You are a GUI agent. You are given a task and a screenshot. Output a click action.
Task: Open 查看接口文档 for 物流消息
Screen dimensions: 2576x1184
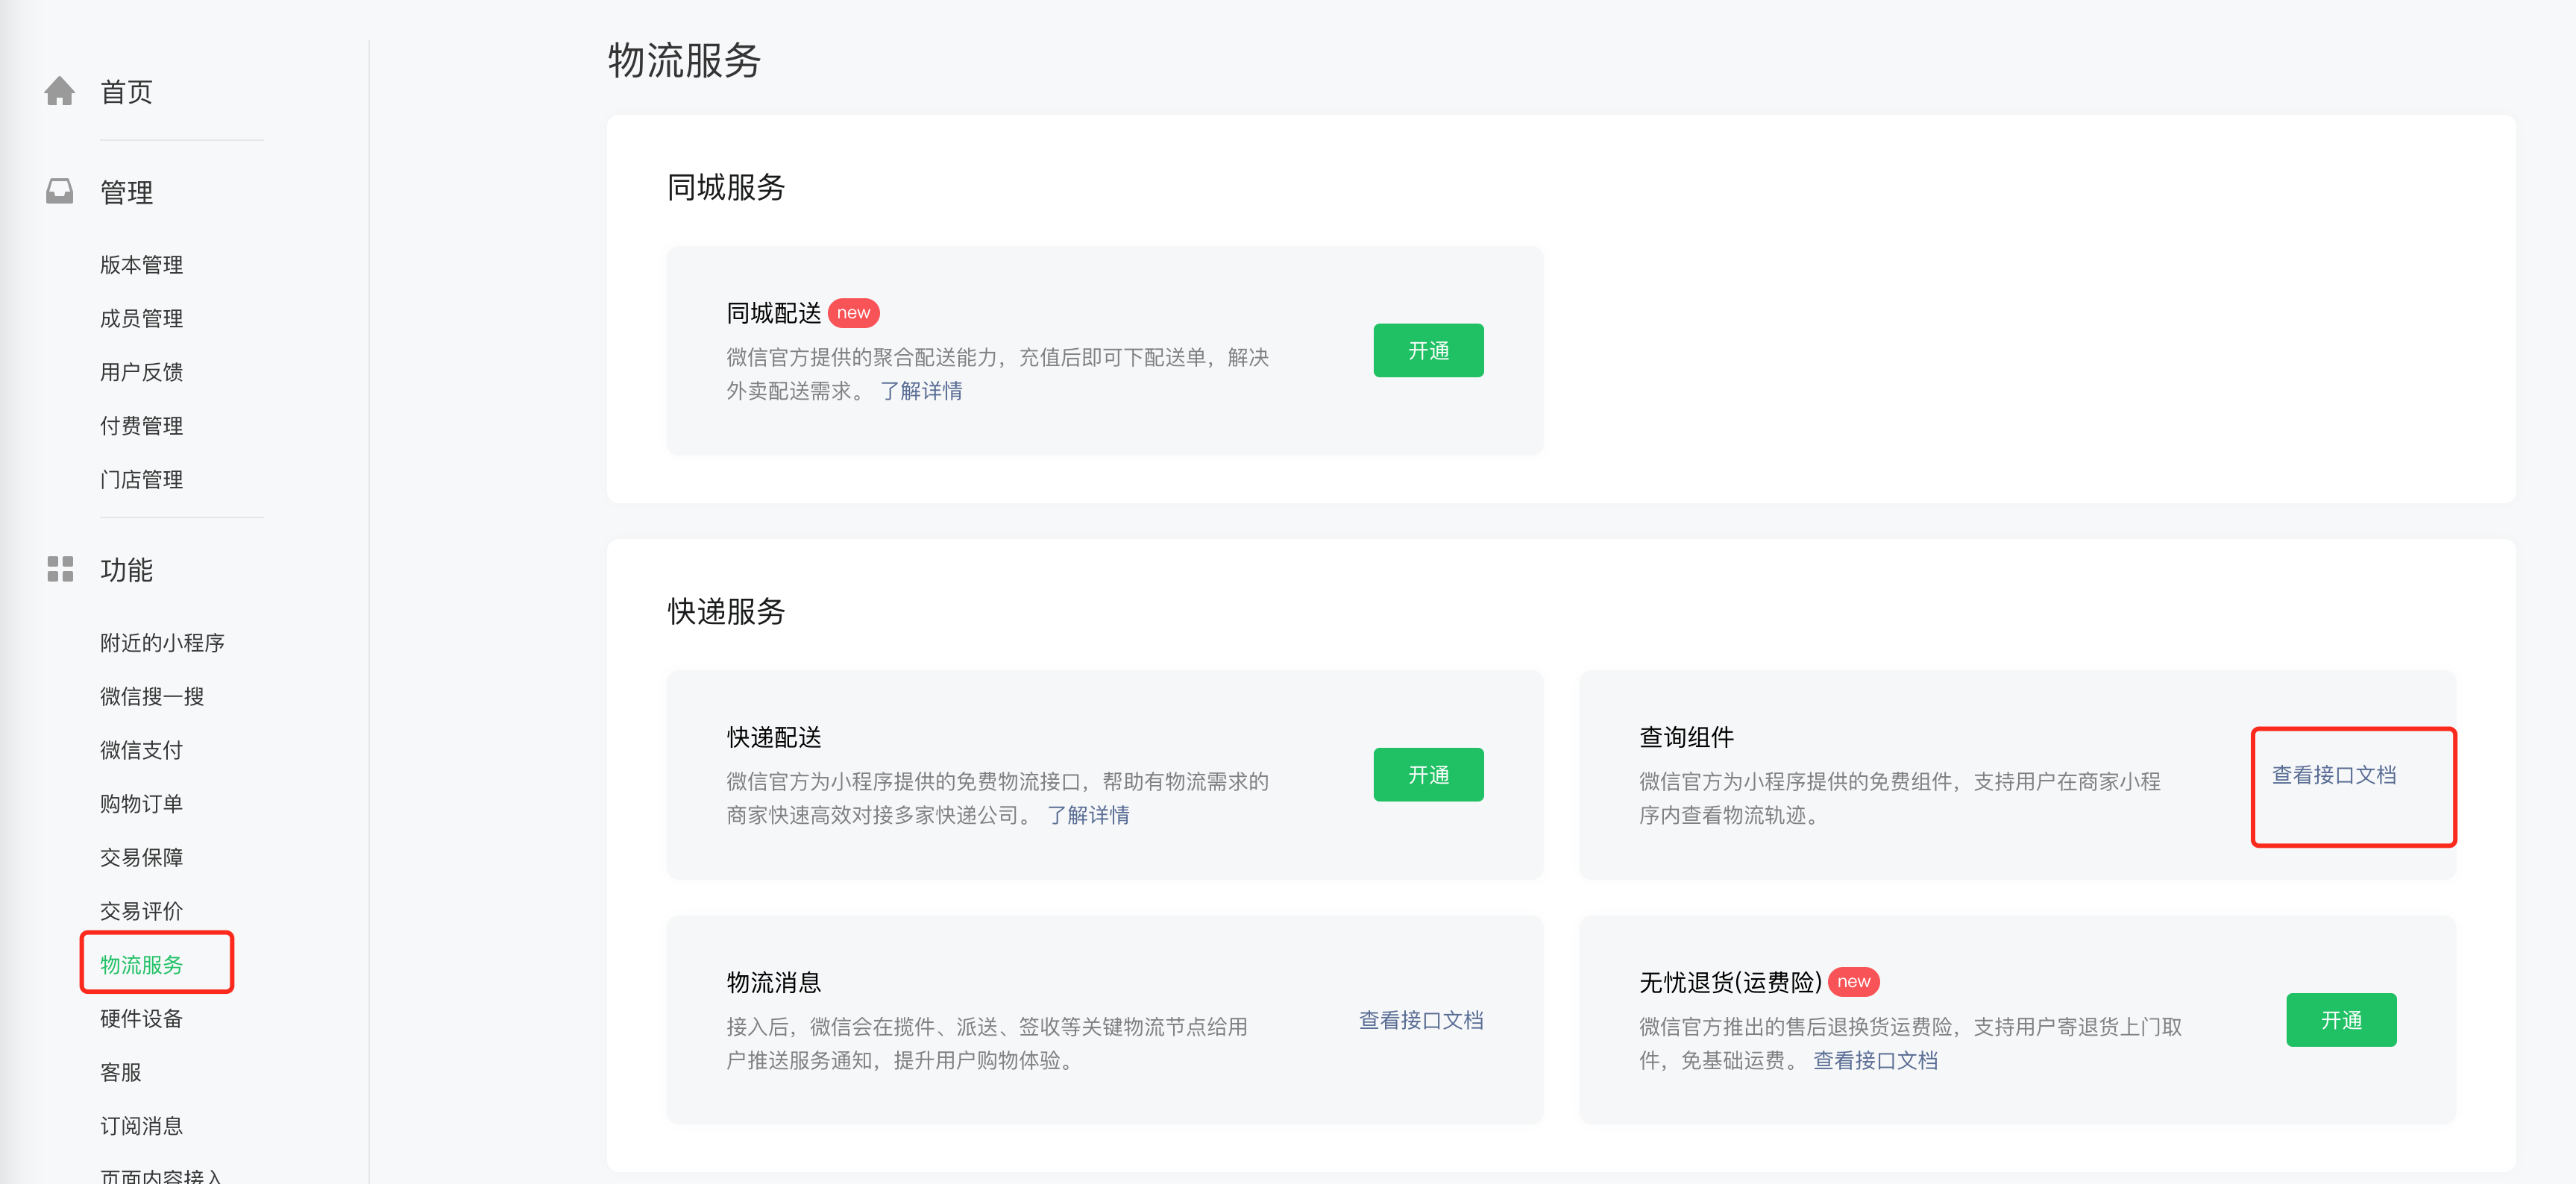1420,1020
